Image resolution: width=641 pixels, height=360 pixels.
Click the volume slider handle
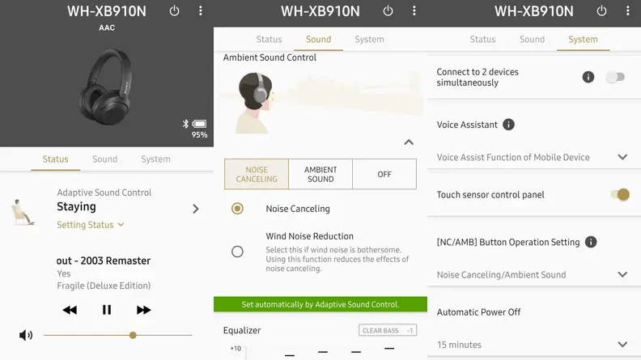coord(133,336)
